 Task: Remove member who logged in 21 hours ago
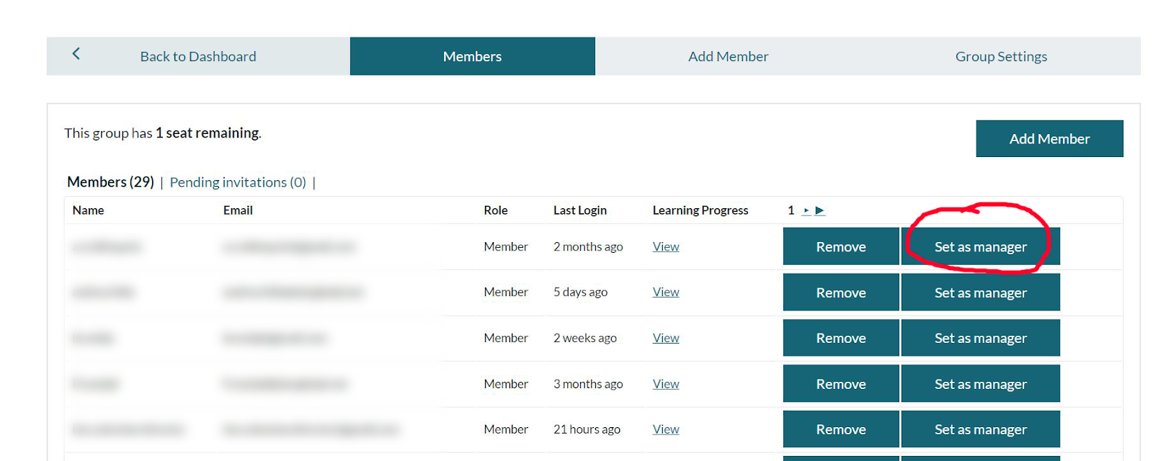841,429
